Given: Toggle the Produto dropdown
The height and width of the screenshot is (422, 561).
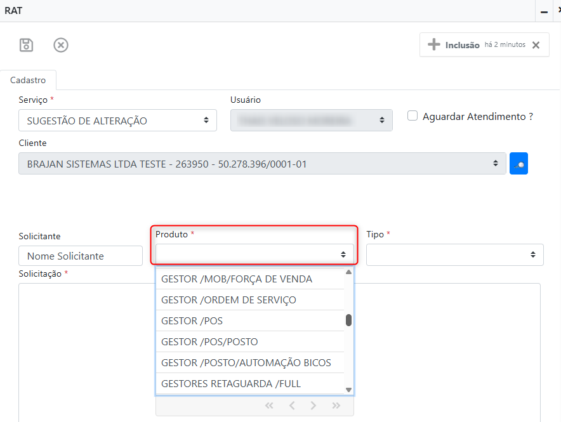Looking at the screenshot, I should 254,254.
